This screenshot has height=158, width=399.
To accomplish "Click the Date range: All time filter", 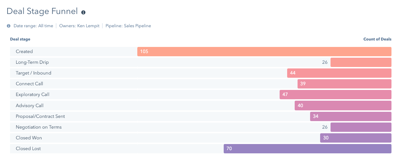I will (33, 26).
